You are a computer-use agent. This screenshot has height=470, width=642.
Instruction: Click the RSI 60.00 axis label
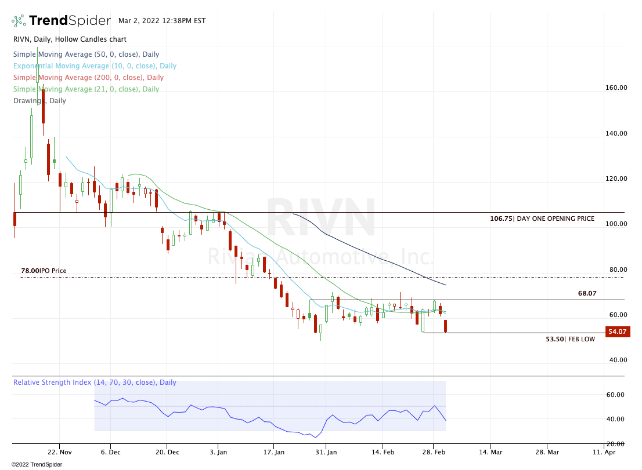pos(615,395)
